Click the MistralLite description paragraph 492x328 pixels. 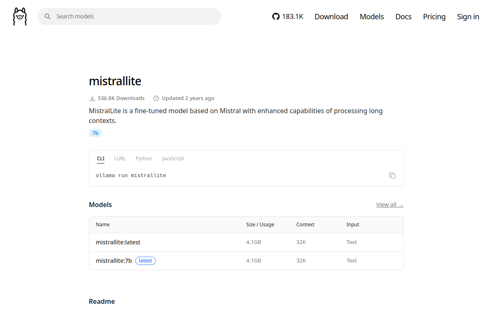tap(236, 116)
